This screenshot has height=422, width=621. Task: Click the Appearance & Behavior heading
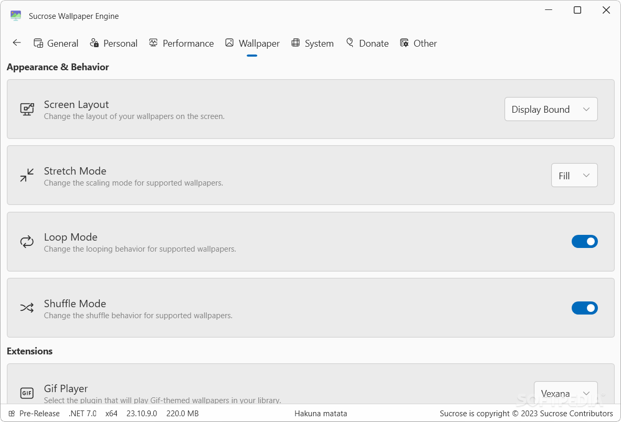point(58,67)
